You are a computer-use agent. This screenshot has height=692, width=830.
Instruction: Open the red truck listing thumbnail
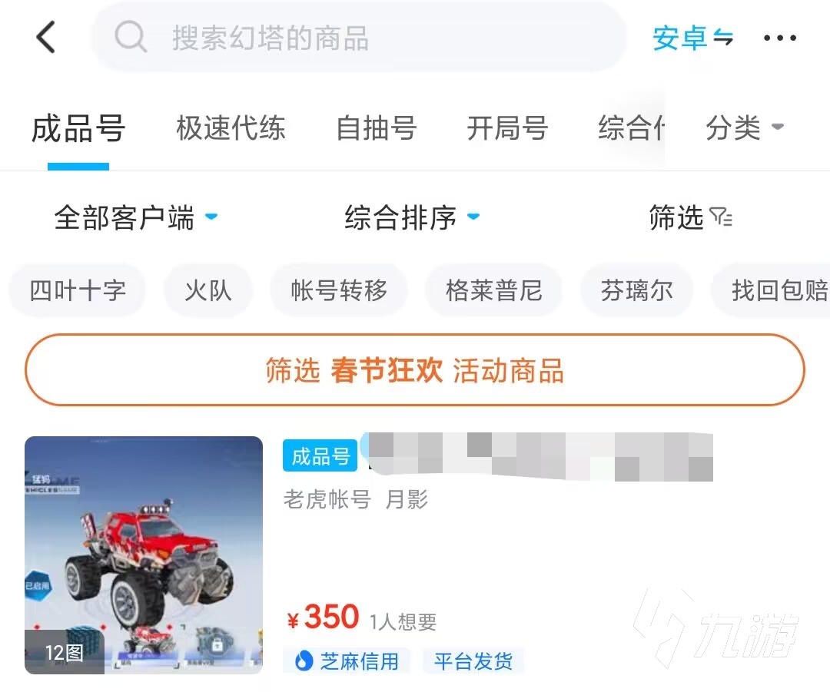pos(144,555)
